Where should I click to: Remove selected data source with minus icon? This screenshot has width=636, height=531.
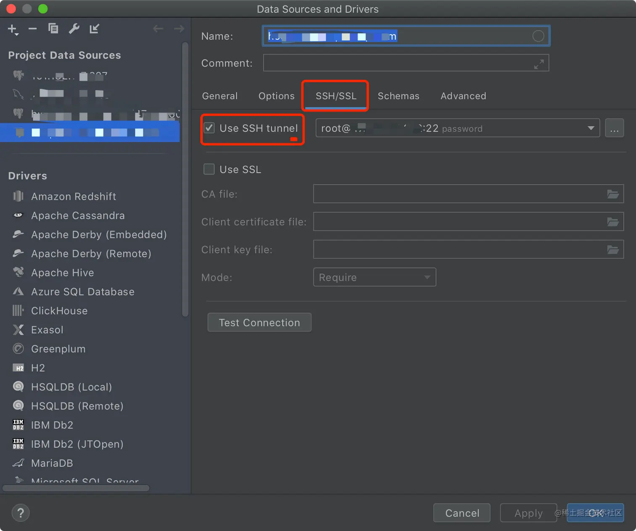(x=32, y=29)
